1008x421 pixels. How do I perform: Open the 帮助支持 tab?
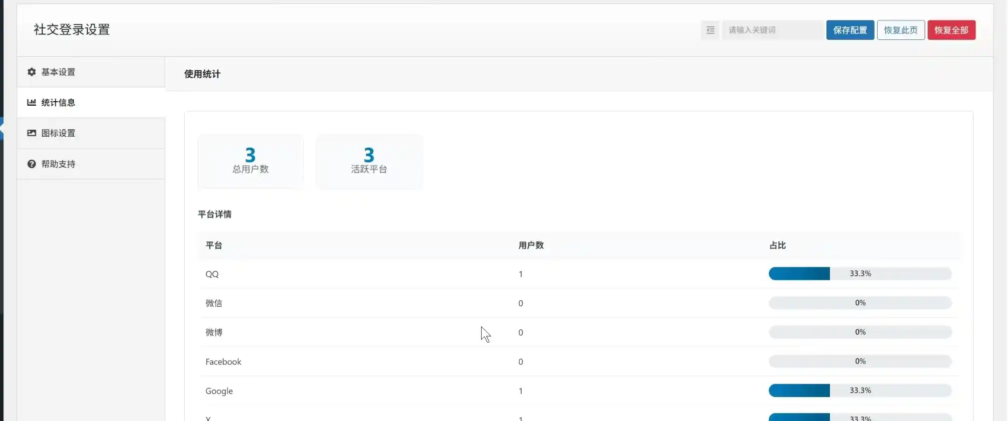(58, 164)
